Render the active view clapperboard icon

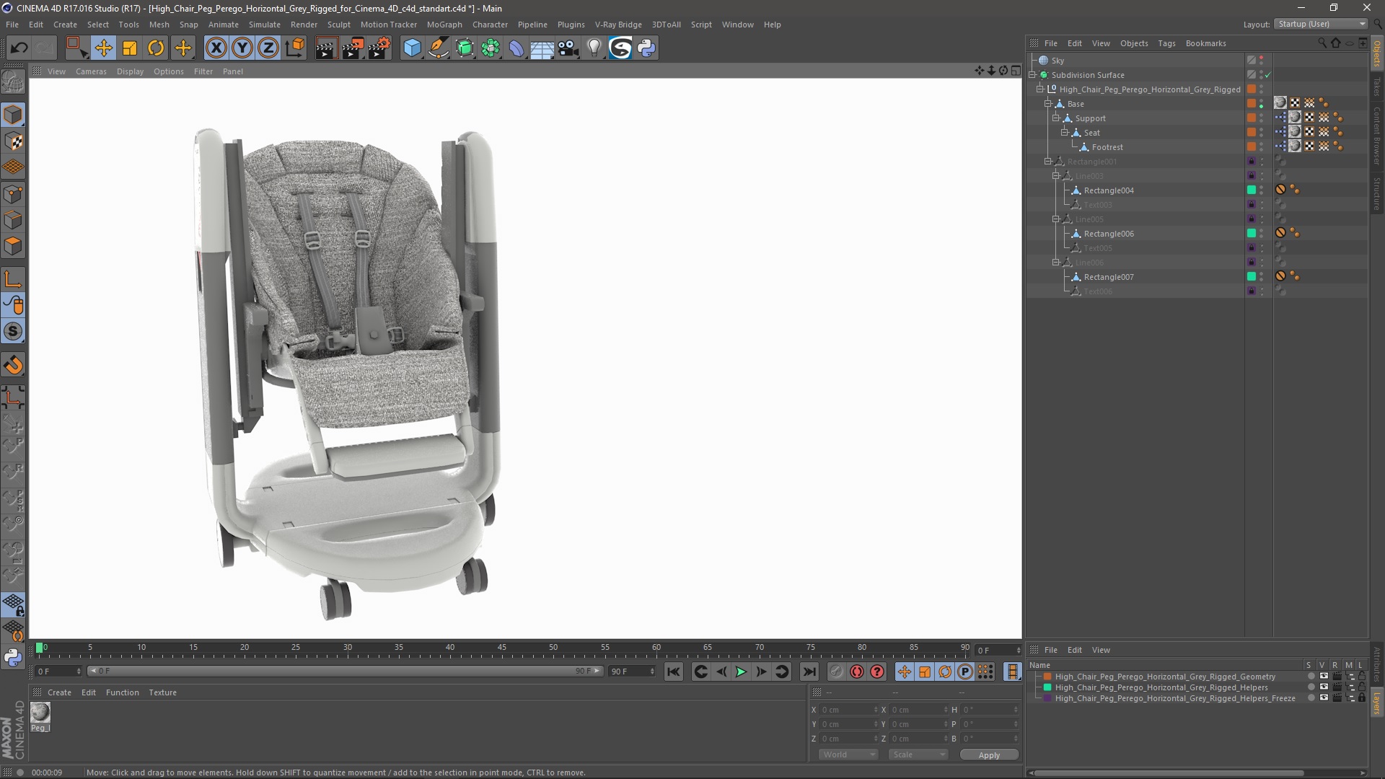coord(326,48)
